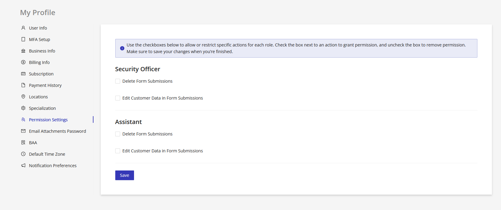
Task: Click the Assistant heading
Action: 129,122
